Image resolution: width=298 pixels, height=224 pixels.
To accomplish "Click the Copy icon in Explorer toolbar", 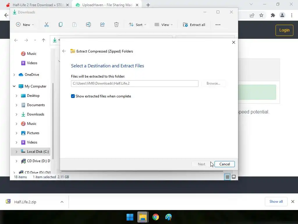I will point(61,24).
